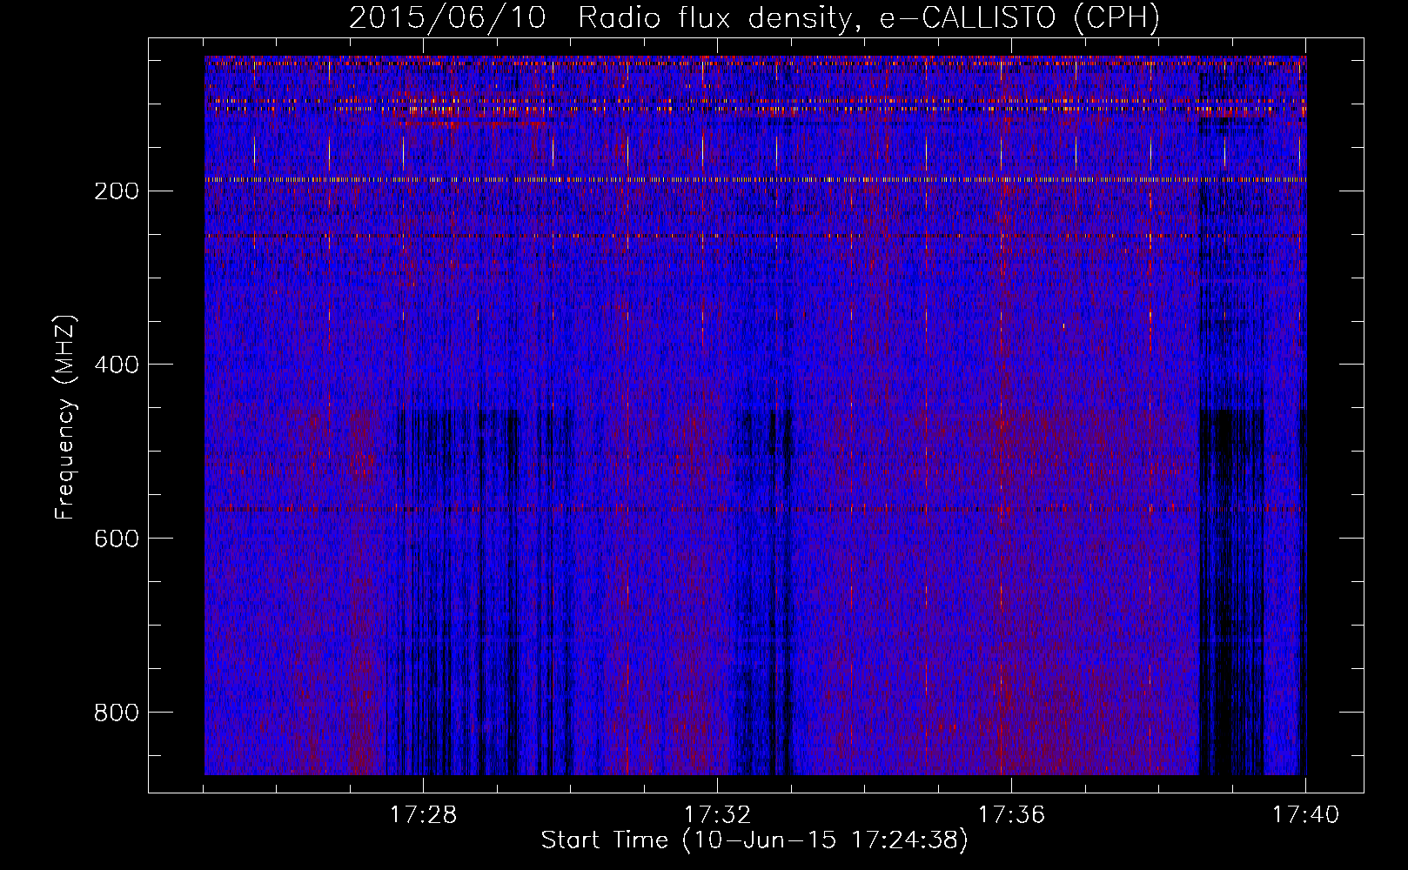The width and height of the screenshot is (1408, 870).
Task: Click the 200 frequency tick label
Action: click(x=116, y=191)
